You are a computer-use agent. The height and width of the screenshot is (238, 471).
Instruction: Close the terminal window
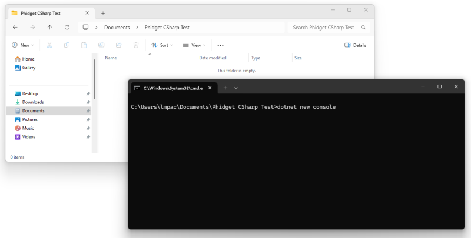pyautogui.click(x=456, y=86)
